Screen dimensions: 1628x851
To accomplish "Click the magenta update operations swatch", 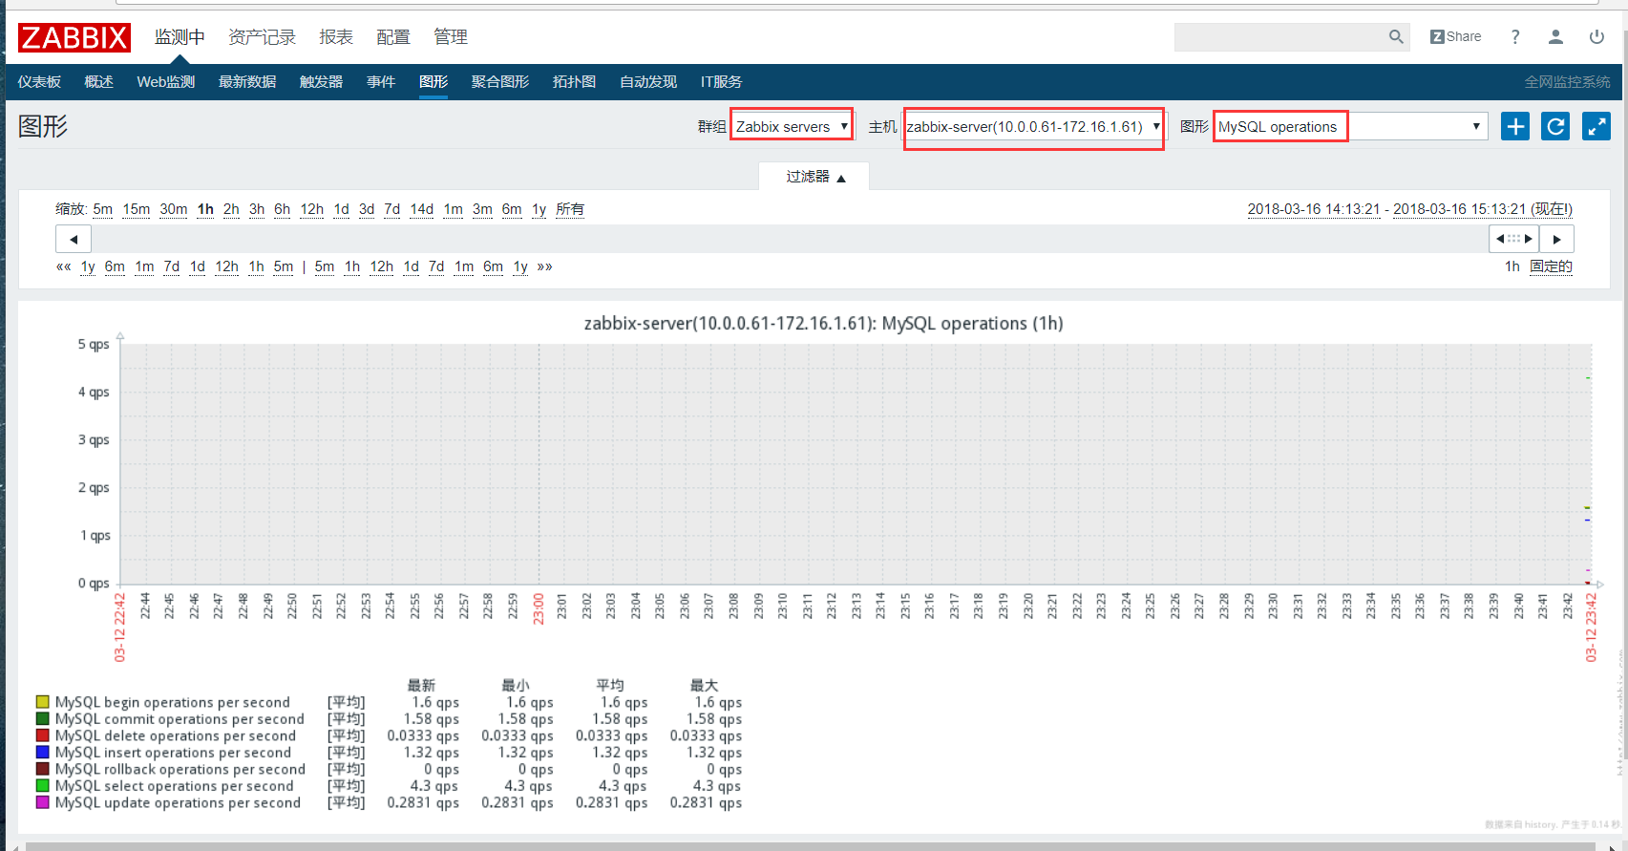I will click(x=42, y=803).
